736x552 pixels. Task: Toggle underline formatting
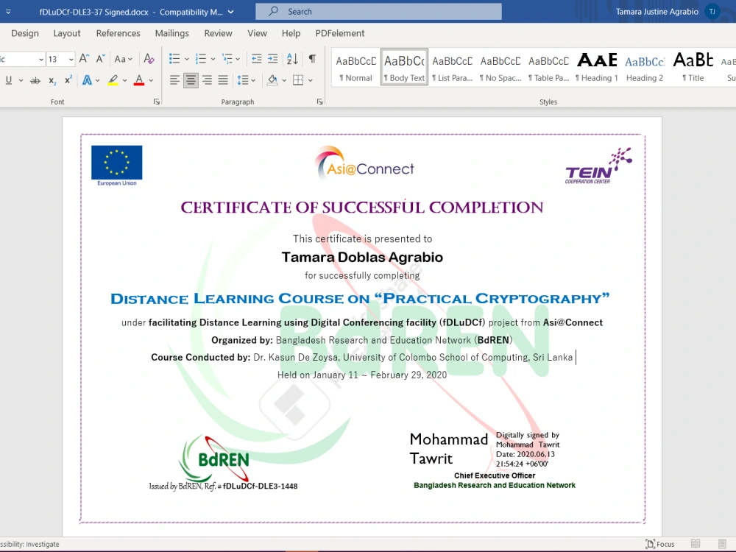point(8,80)
